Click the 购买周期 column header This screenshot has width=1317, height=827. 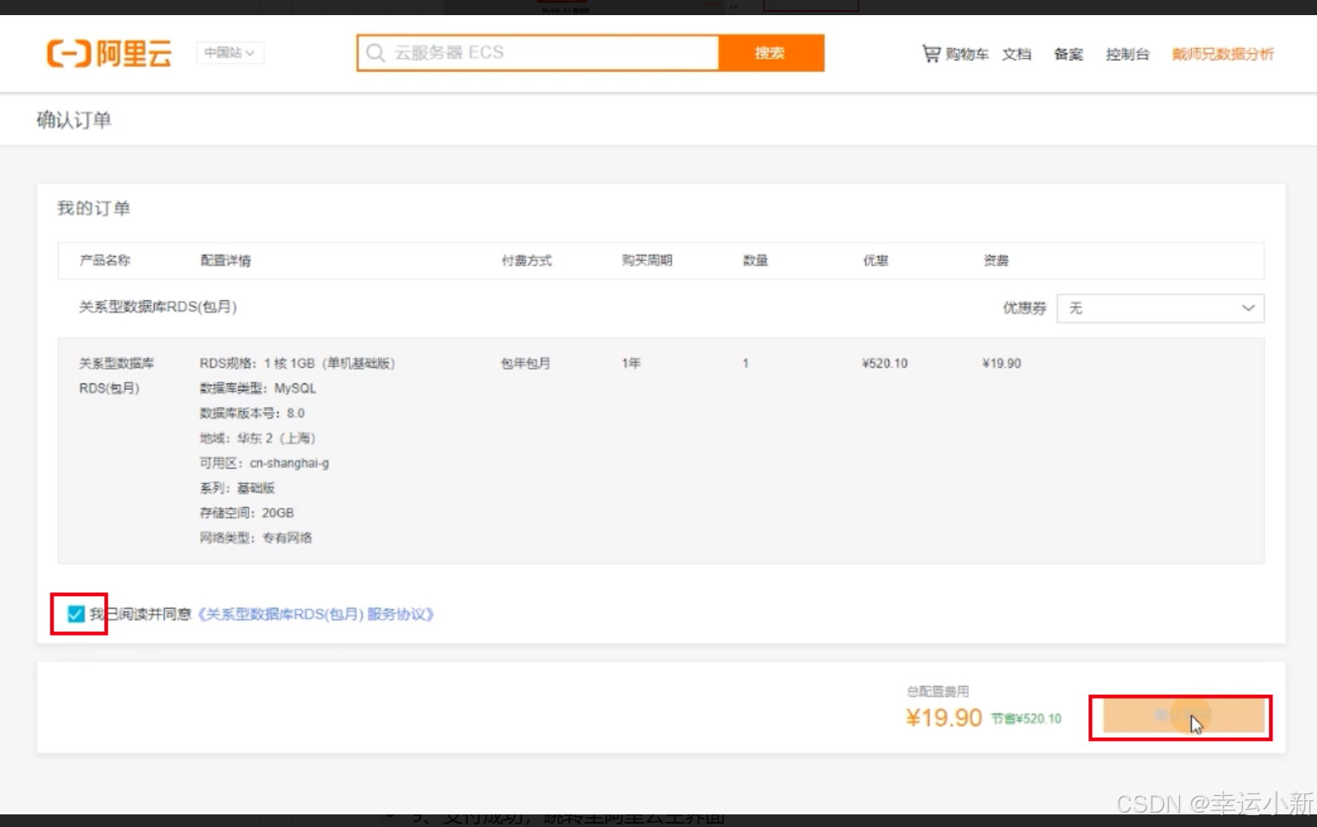coord(647,261)
